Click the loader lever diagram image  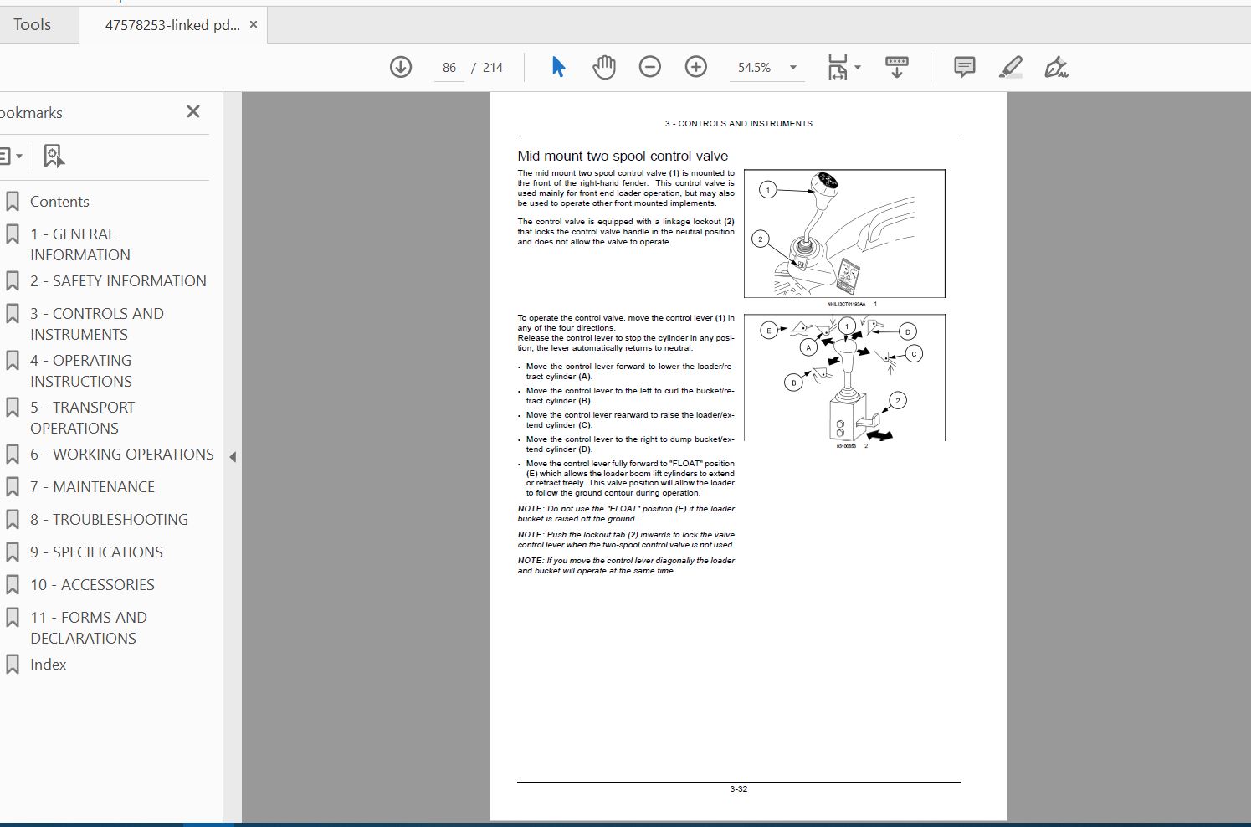[x=845, y=378]
